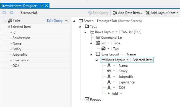Click the text control icon for Jobprofile

click(x=109, y=76)
